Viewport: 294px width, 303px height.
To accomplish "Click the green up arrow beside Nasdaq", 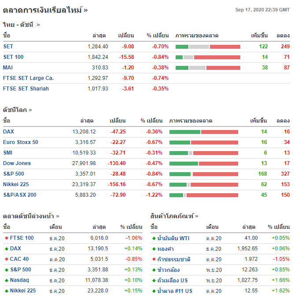I will (x=6, y=280).
